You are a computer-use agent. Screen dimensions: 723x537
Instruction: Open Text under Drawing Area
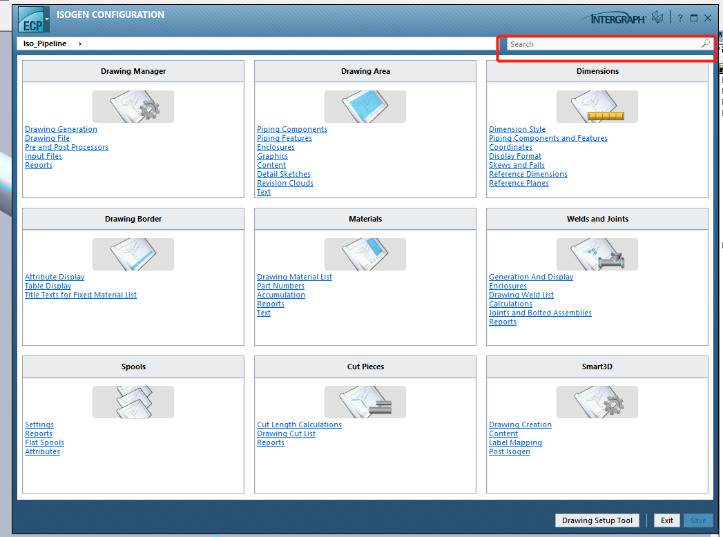pos(264,192)
